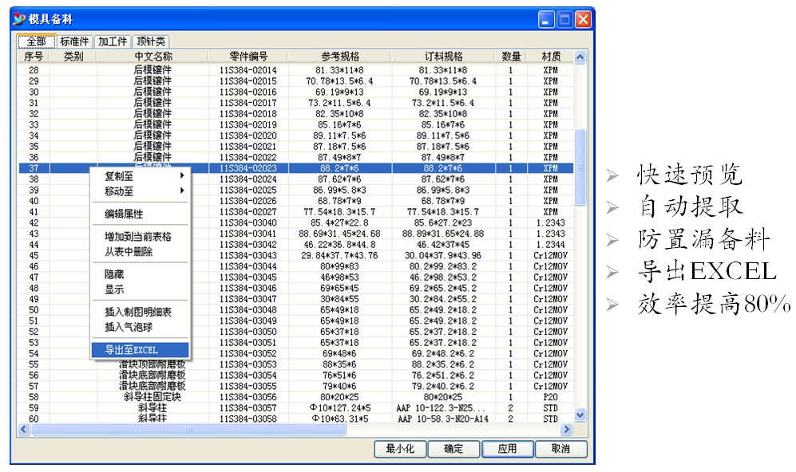Click 插入气泡球 menu entry
Image resolution: width=796 pixels, height=472 pixels.
129,327
